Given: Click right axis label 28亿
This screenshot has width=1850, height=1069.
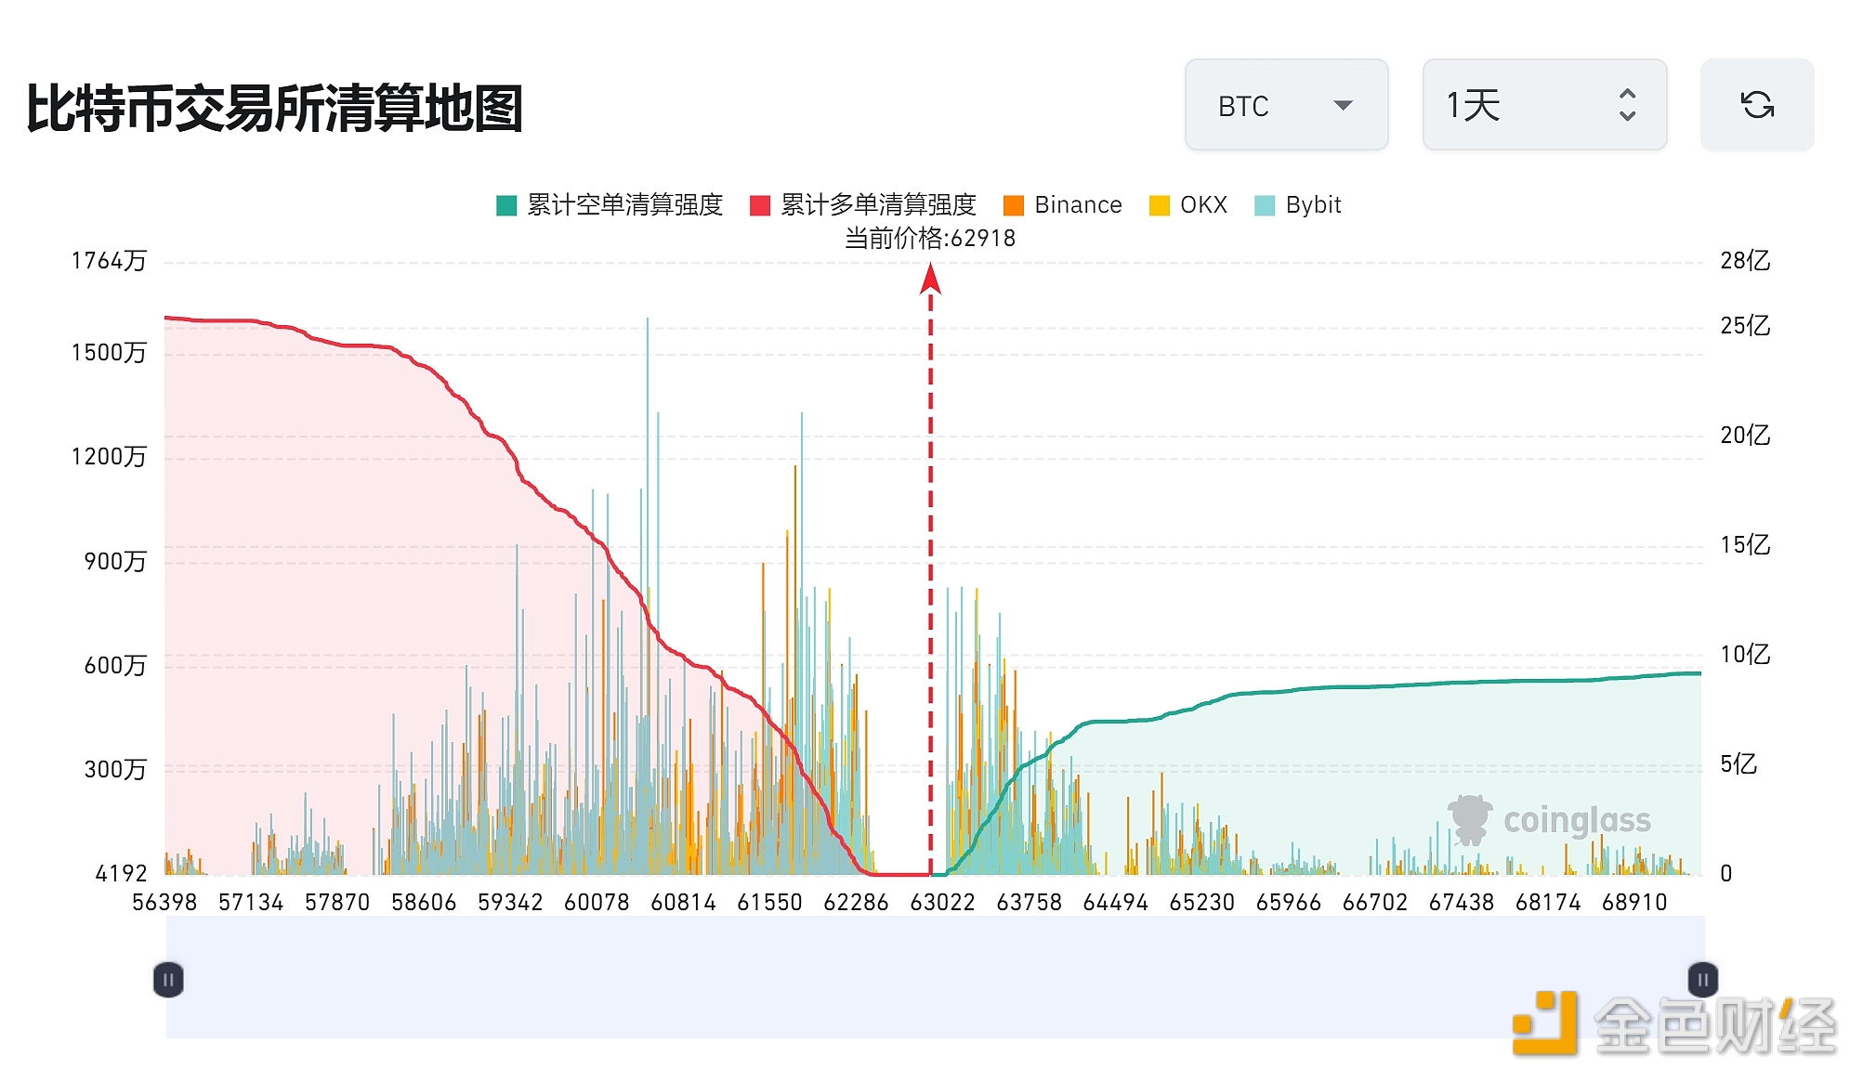Looking at the screenshot, I should click(1745, 261).
